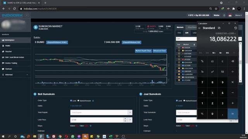
Task: Toggle favorite star for LSILVER/IDR
Action: (179, 77)
